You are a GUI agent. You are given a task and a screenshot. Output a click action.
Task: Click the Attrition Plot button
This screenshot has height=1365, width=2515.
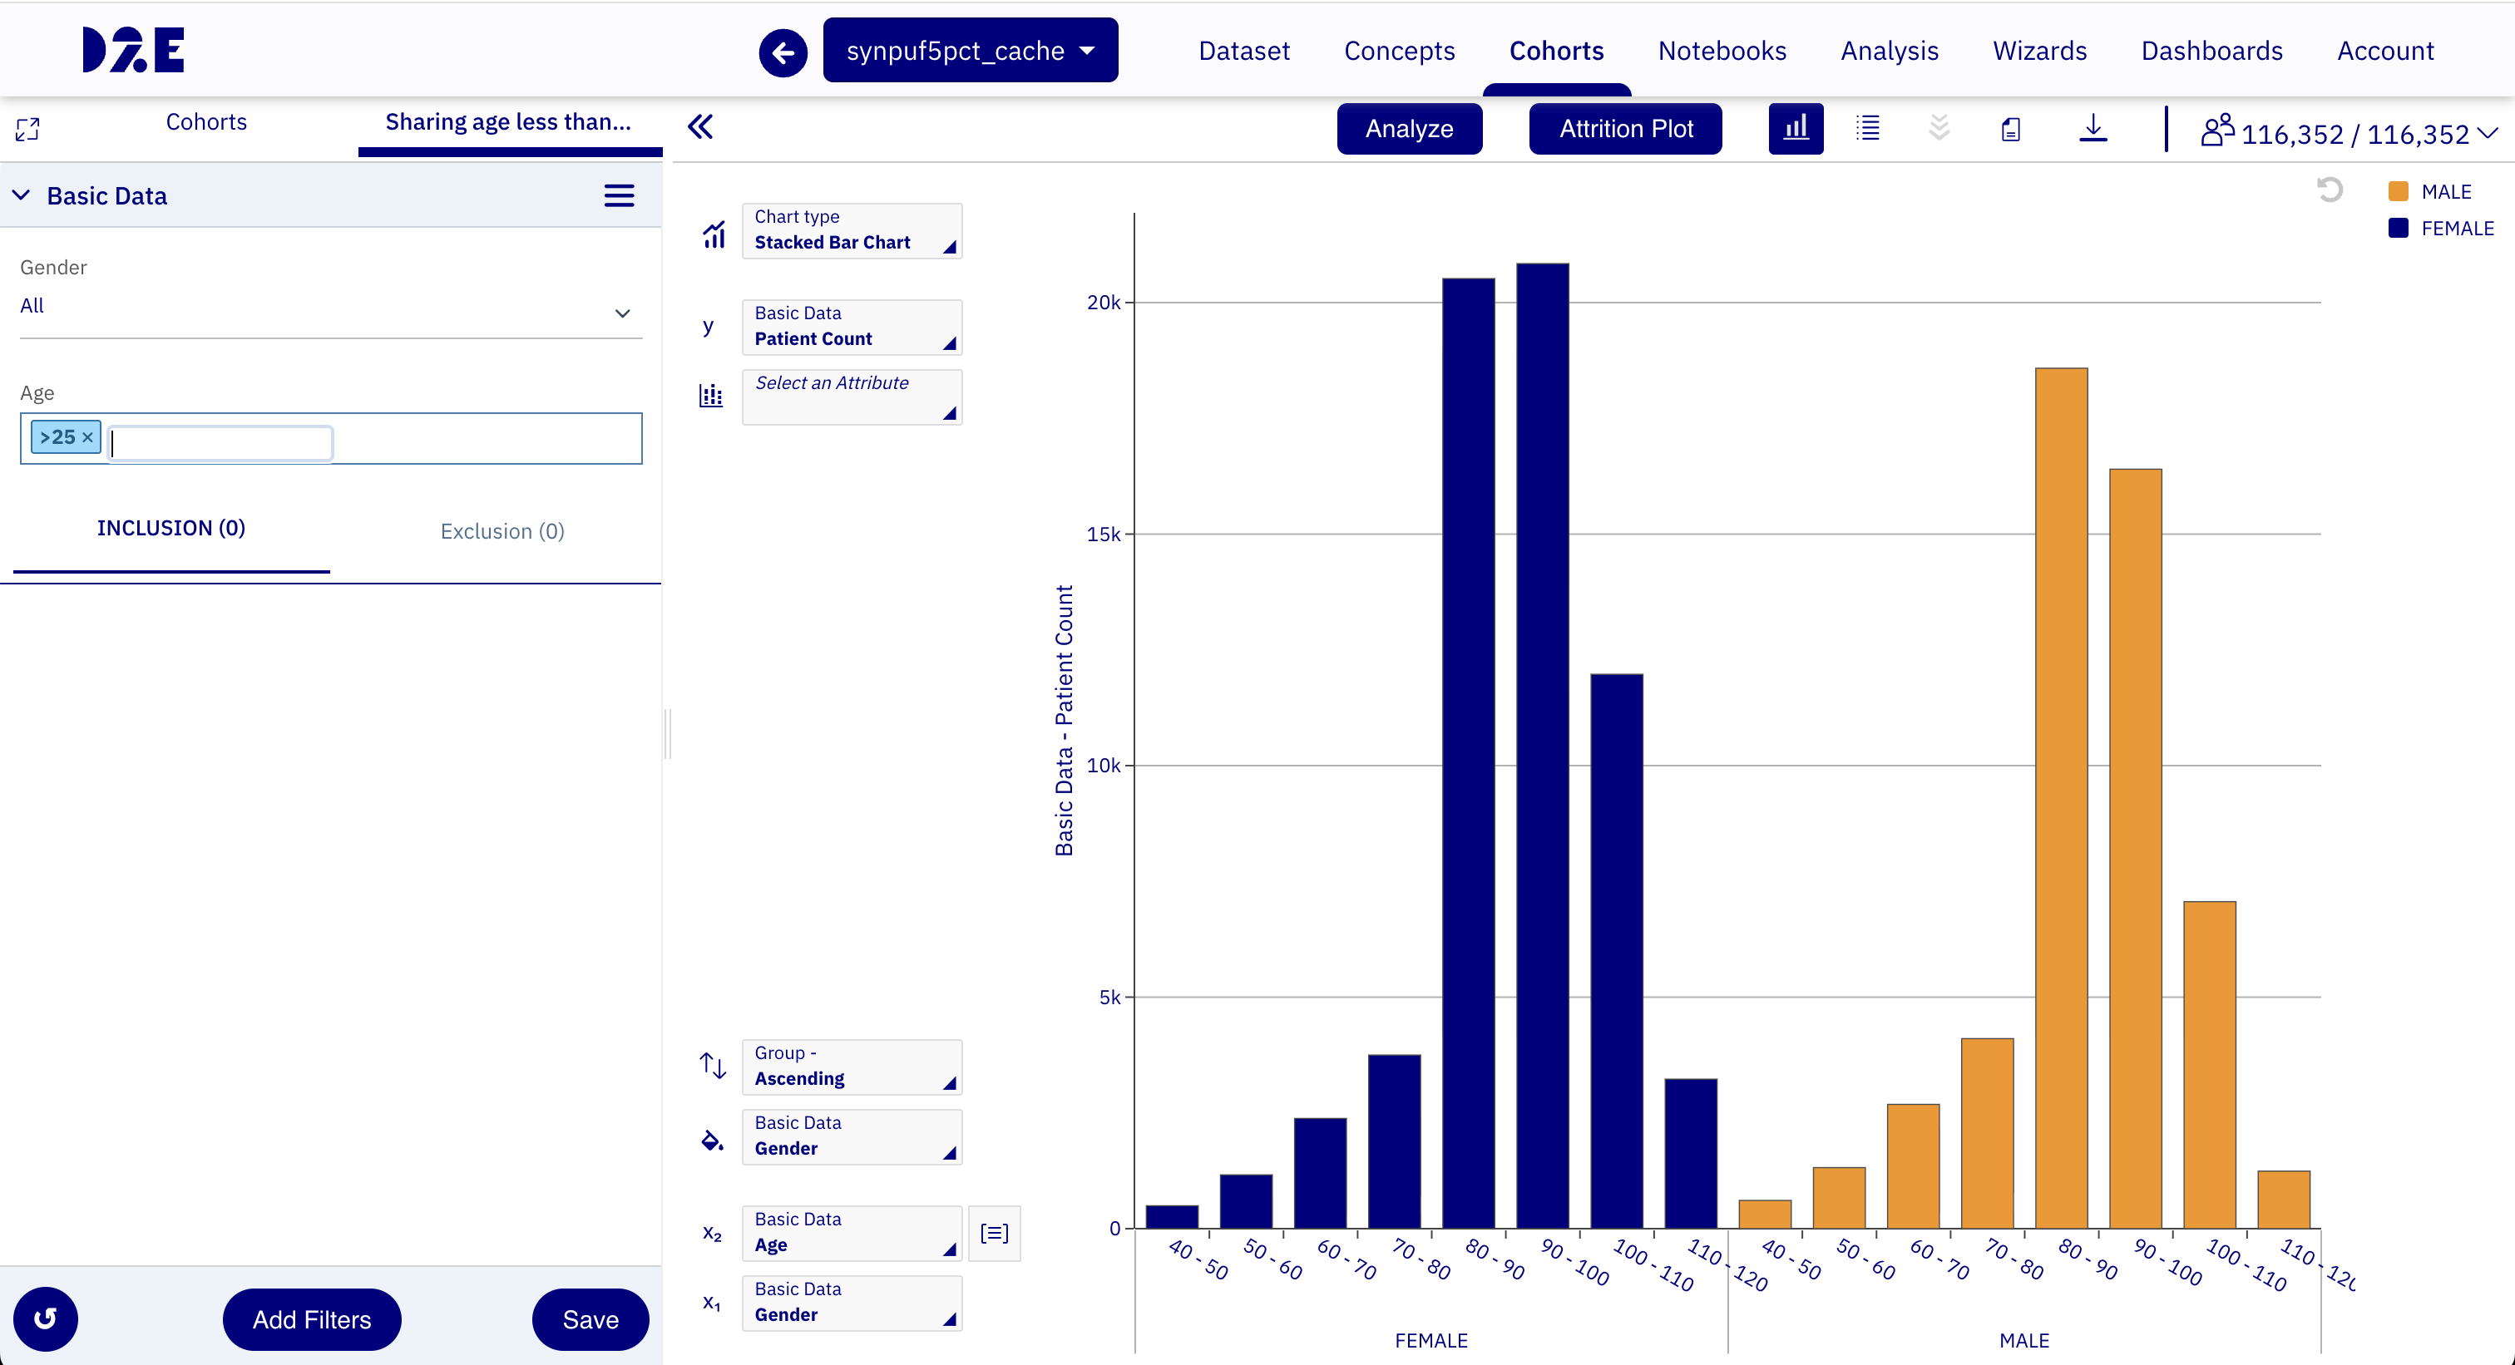[1624, 129]
